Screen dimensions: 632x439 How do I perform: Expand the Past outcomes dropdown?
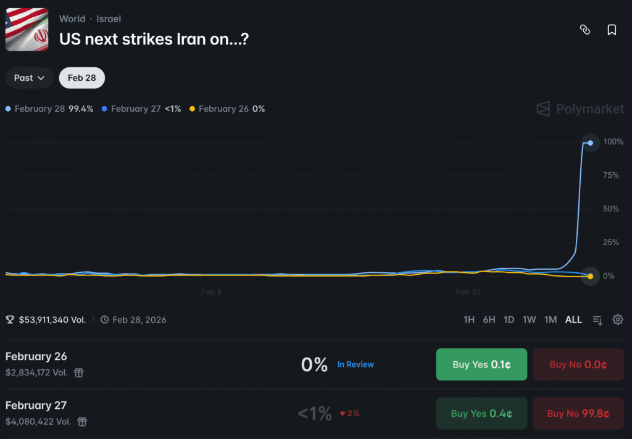coord(28,77)
